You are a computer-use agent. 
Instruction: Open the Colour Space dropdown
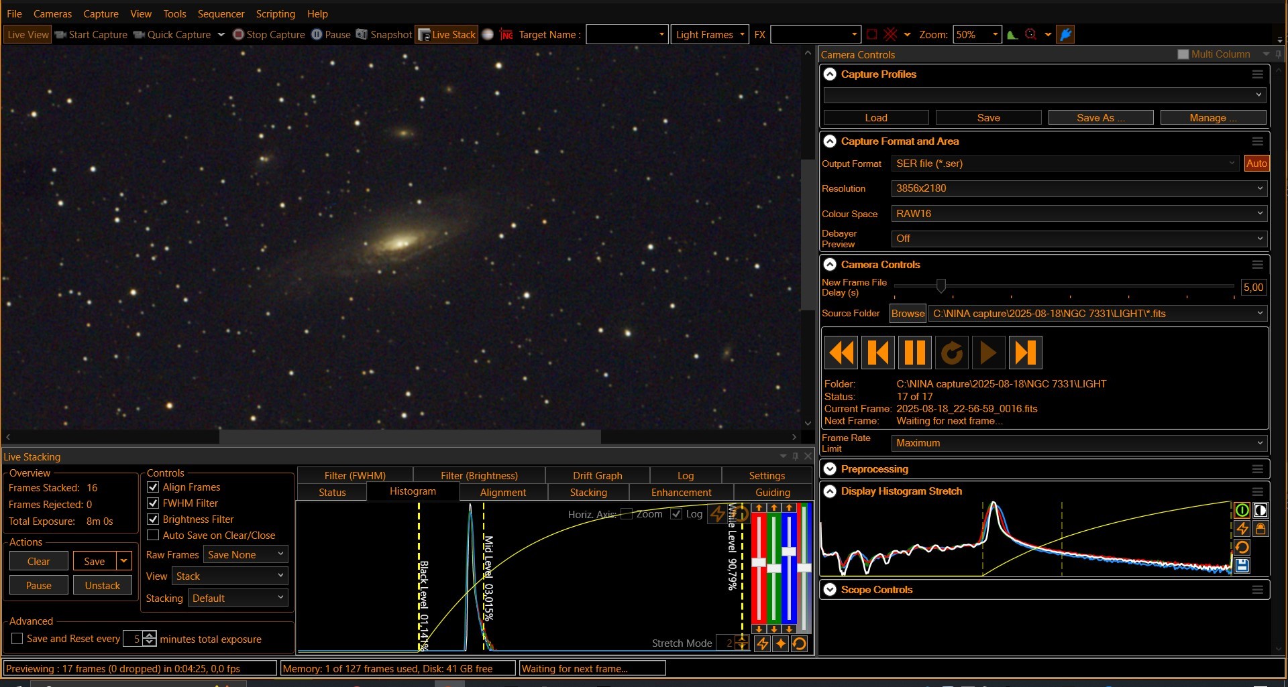tap(1078, 214)
